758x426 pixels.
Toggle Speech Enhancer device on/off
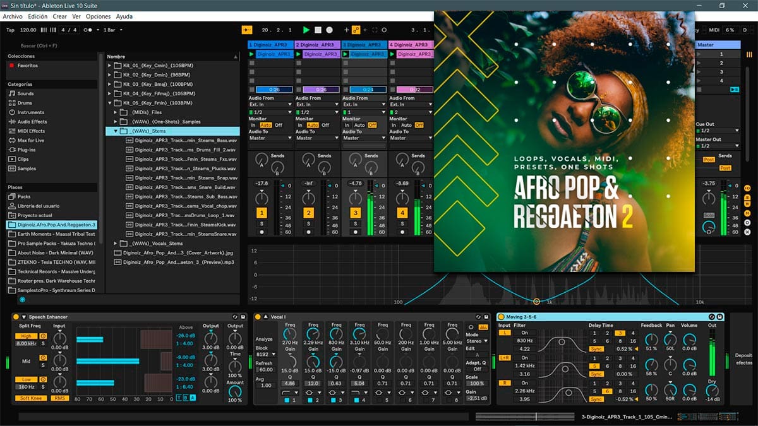click(16, 317)
